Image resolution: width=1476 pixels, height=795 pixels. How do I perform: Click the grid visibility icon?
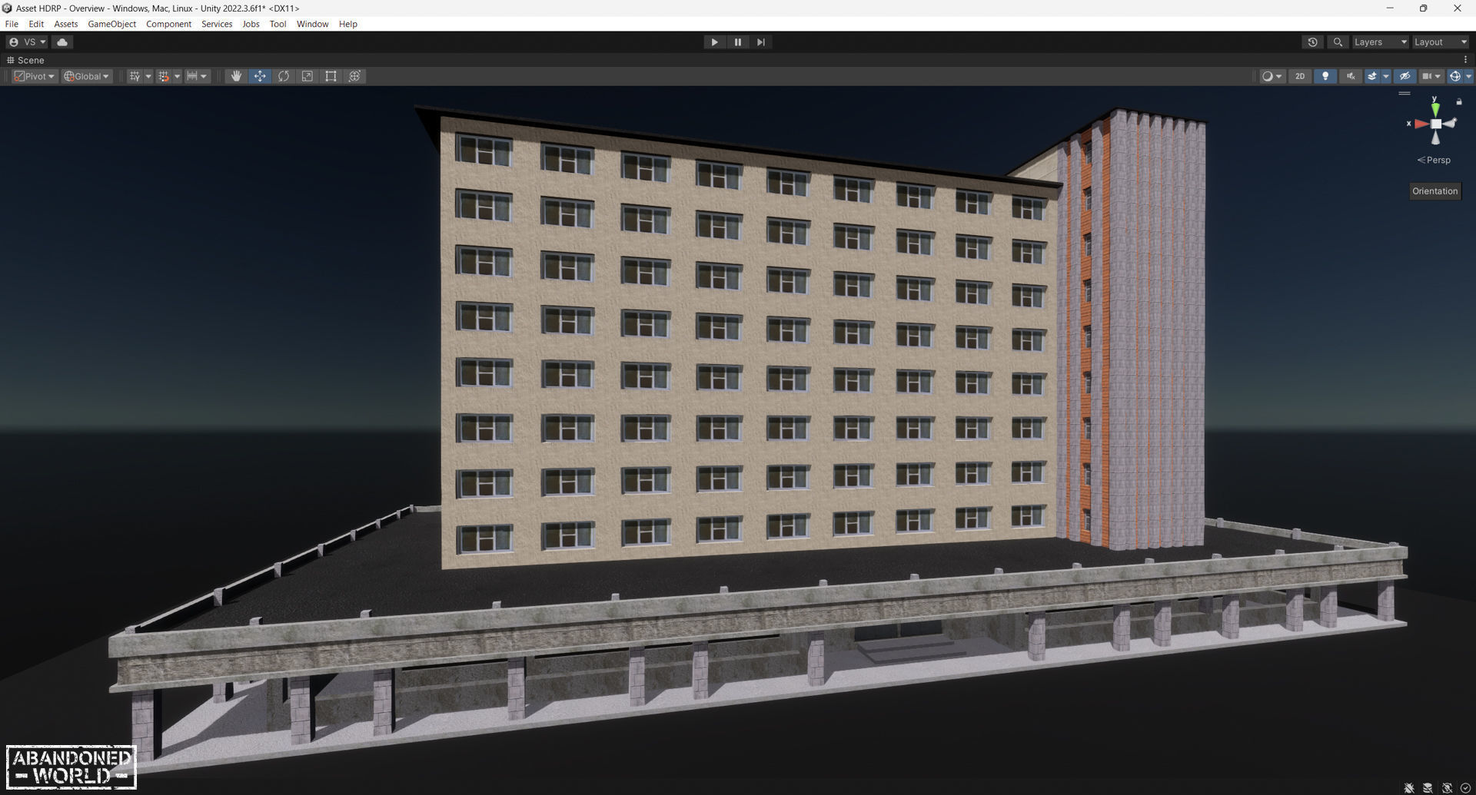click(135, 76)
